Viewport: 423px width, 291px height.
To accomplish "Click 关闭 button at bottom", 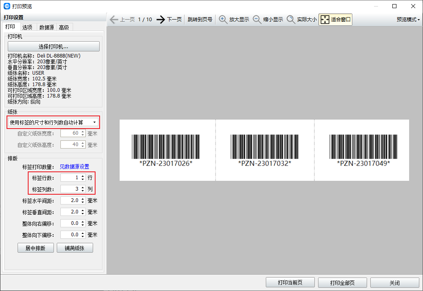I will point(395,282).
